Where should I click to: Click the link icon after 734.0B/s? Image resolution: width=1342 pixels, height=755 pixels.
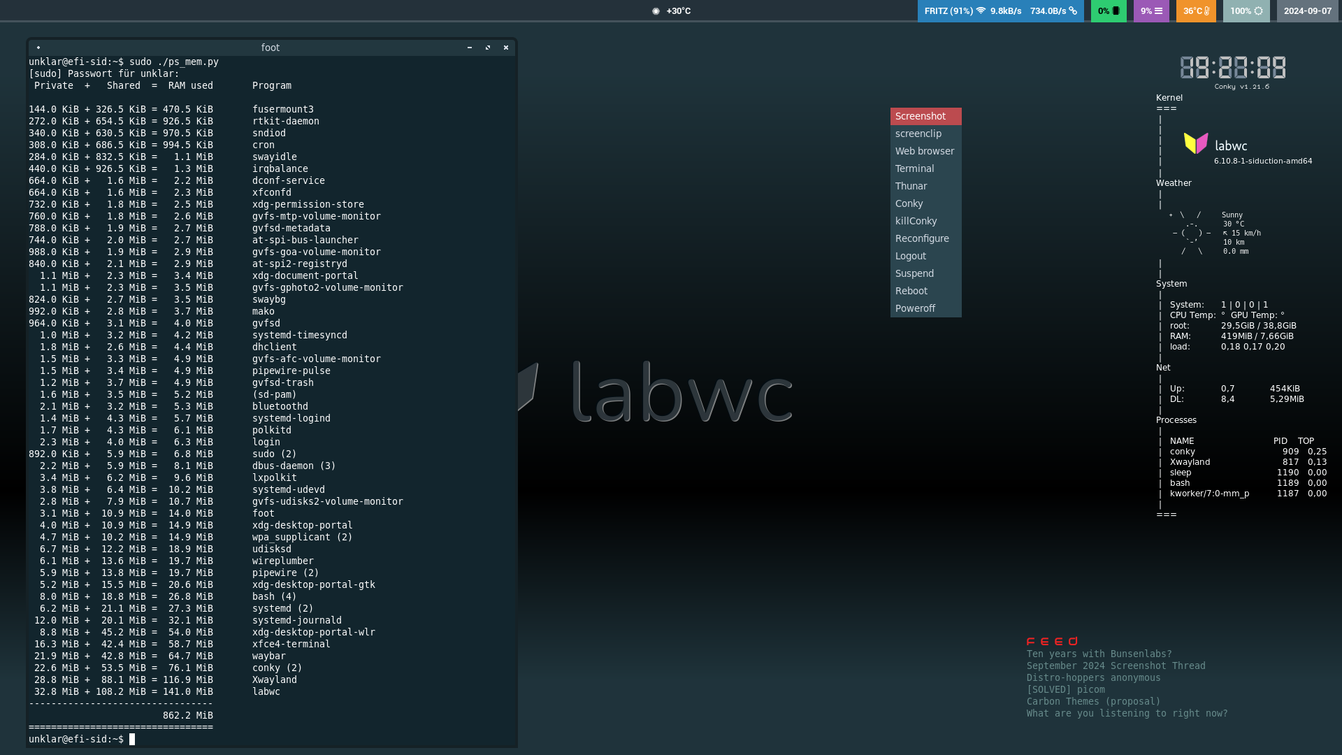click(1073, 11)
